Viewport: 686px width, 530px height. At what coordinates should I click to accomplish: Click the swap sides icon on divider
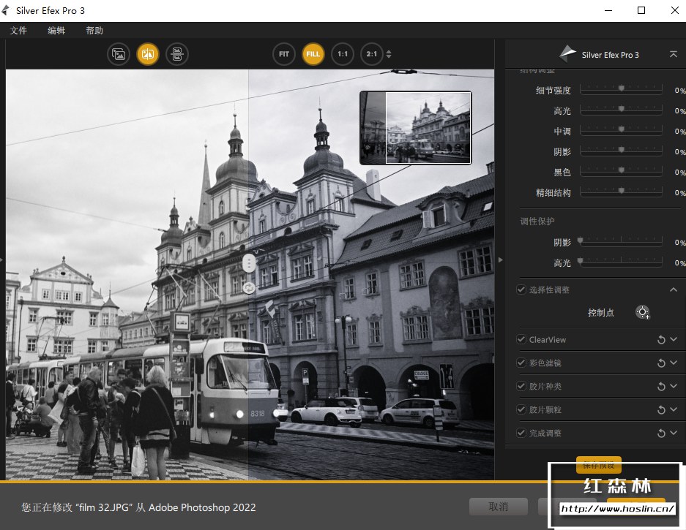(249, 288)
